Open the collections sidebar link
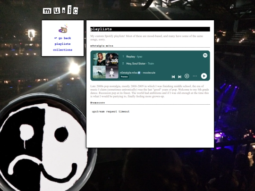This screenshot has width=255, height=191. pyautogui.click(x=63, y=50)
